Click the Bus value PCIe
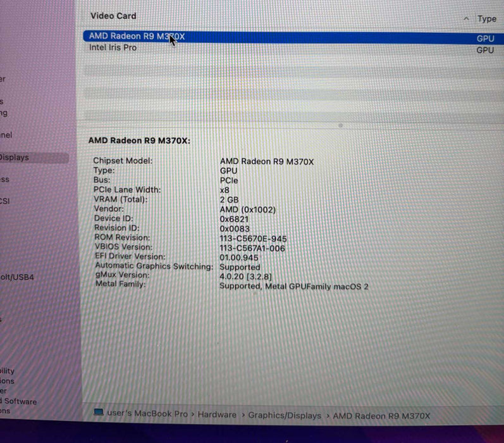 point(229,180)
